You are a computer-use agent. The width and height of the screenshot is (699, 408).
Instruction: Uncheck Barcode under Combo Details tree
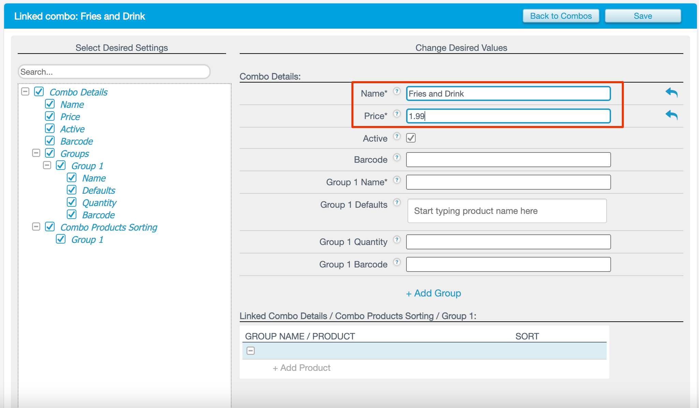(50, 141)
